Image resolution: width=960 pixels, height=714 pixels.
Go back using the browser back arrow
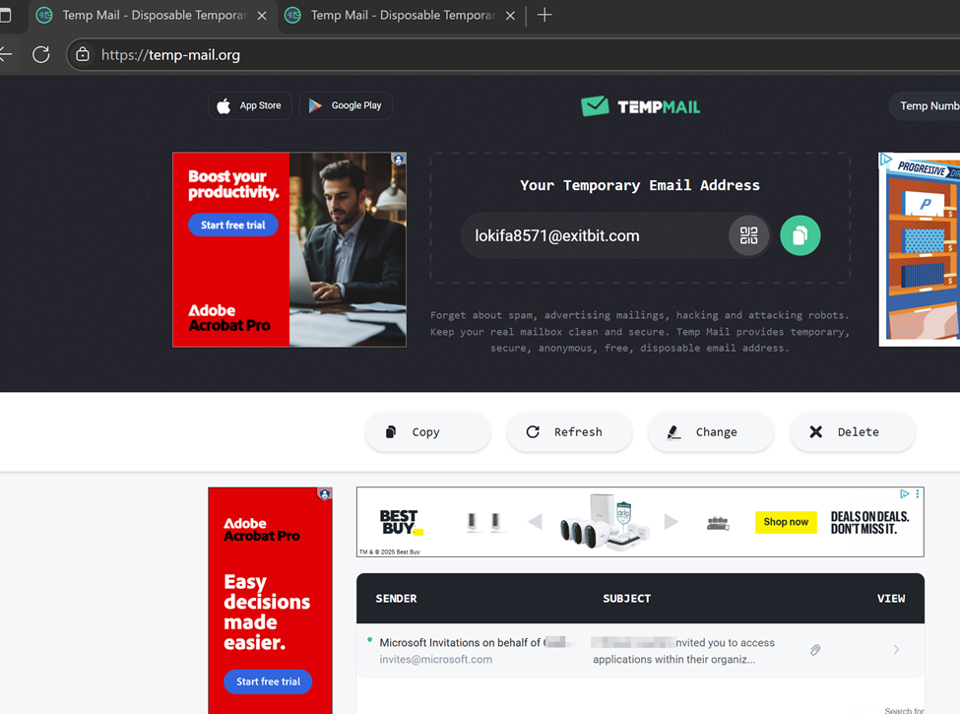[x=6, y=54]
